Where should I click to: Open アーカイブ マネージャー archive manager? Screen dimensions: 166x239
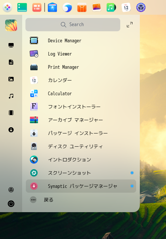[81, 120]
